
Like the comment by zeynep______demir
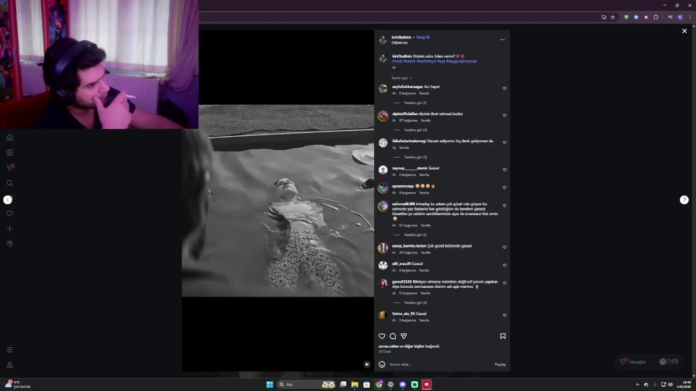[504, 170]
